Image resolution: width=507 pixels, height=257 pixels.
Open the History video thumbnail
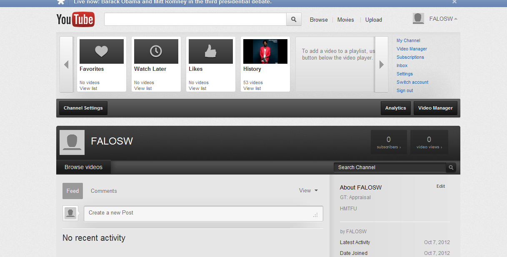click(x=265, y=51)
